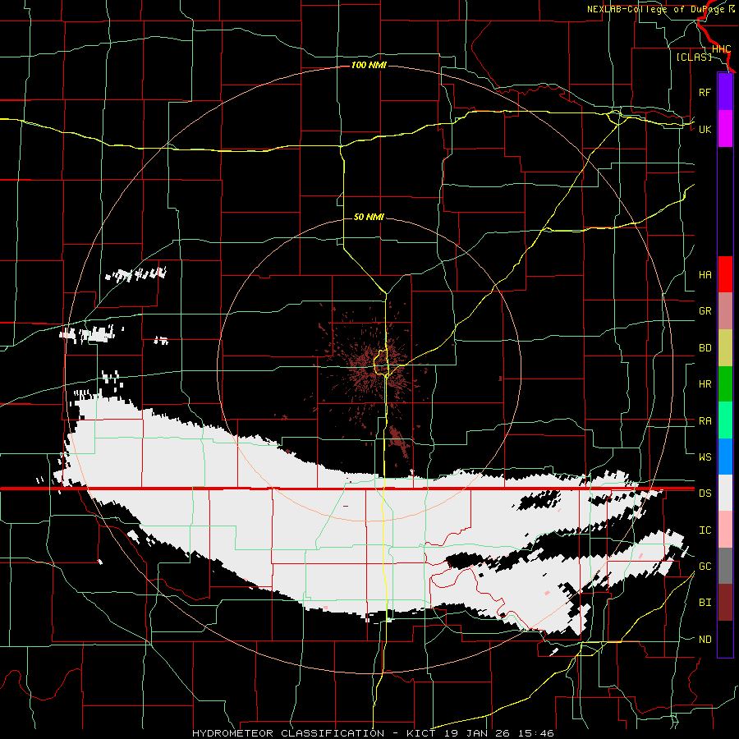Viewport: 739px width, 739px height.
Task: Click the RA legend label
Action: point(705,421)
